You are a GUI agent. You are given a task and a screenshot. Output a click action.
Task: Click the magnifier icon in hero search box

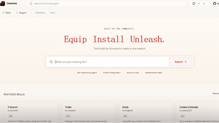51,62
